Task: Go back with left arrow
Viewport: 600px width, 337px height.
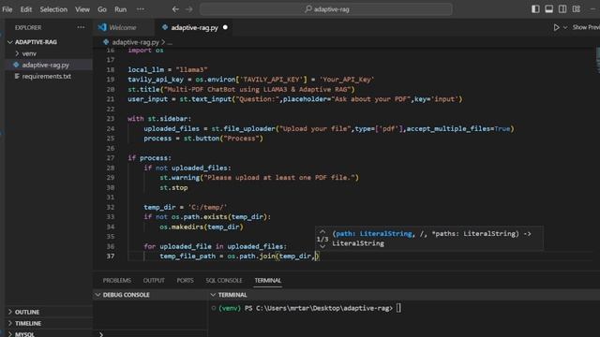Action: (x=175, y=9)
